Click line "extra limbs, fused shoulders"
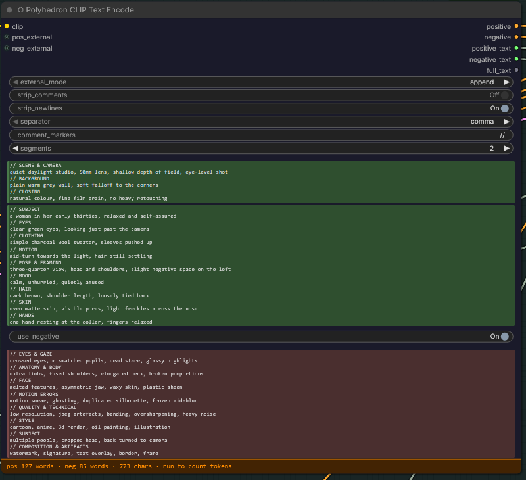Image resolution: width=526 pixels, height=480 pixels. 107,373
